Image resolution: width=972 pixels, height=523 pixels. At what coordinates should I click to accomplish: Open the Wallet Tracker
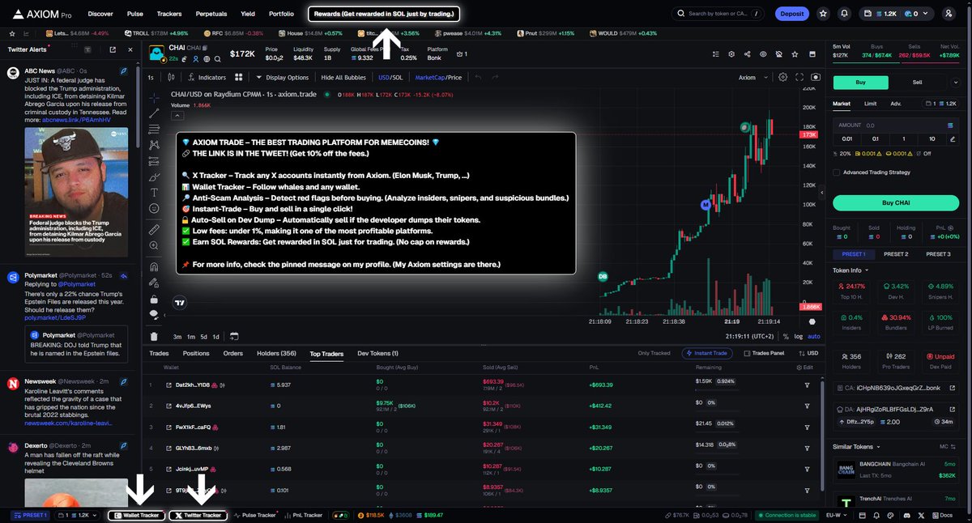136,515
